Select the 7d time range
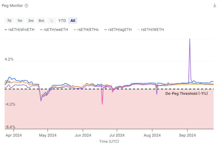 [9, 21]
